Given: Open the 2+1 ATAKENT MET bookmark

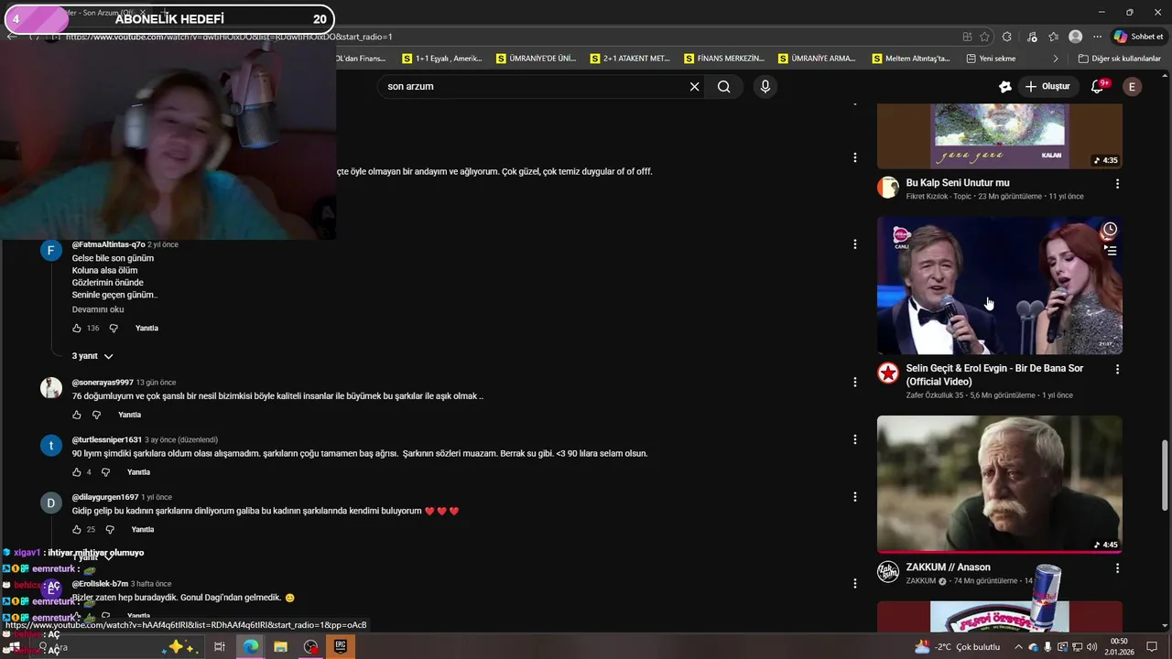Looking at the screenshot, I should click(x=630, y=59).
